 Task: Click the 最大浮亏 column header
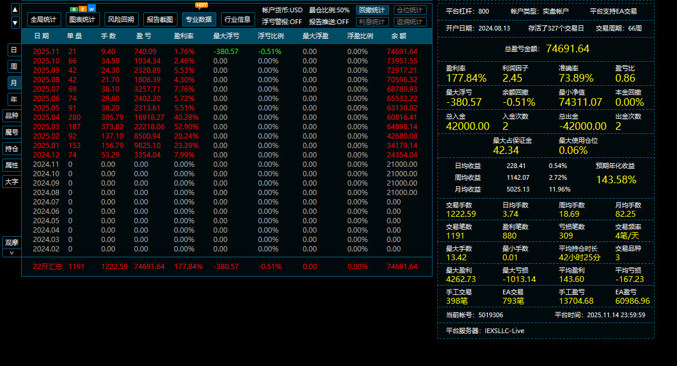(226, 36)
